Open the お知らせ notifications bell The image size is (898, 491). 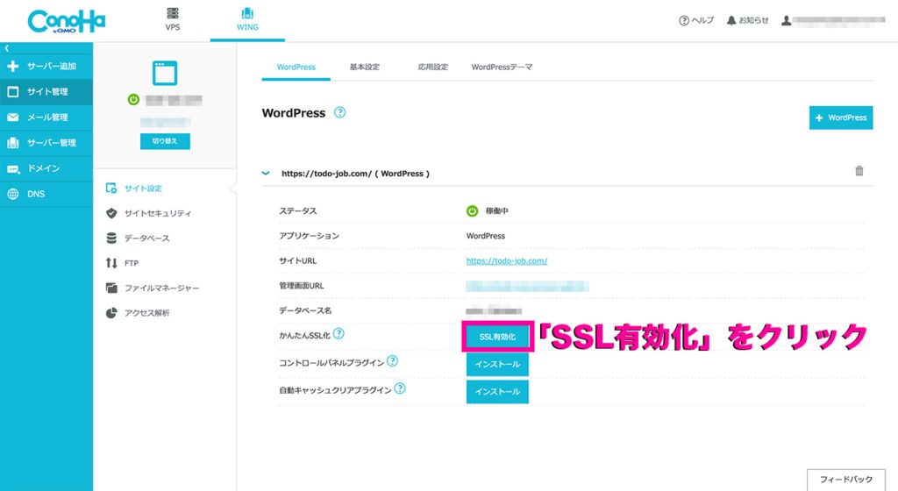[747, 20]
